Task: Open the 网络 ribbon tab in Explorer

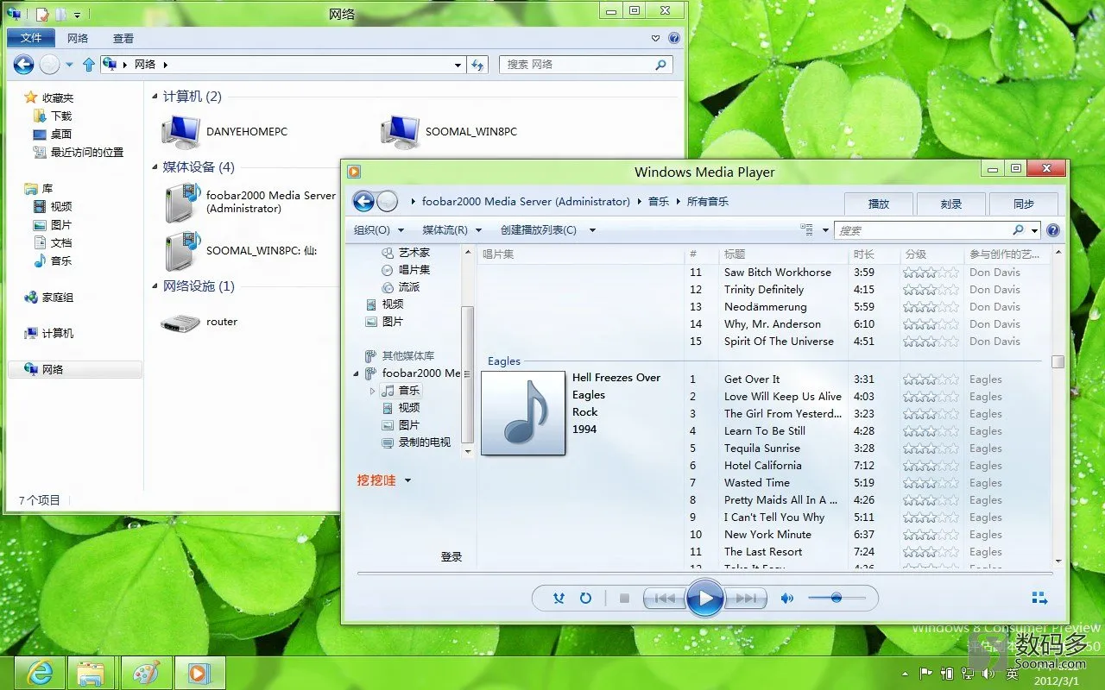Action: coord(78,38)
